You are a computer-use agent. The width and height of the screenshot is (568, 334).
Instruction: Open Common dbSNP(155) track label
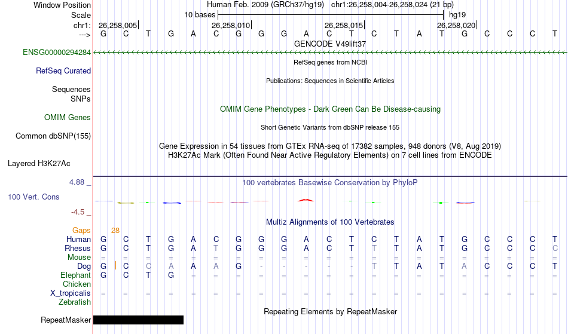[53, 136]
